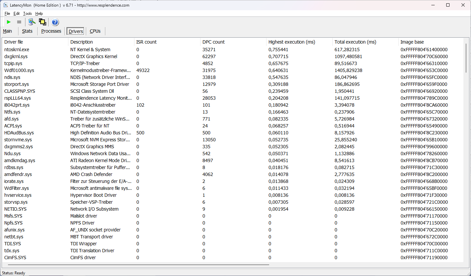The height and width of the screenshot is (276, 471).
Task: Select the CLASSPNP.SYS driver row
Action: coord(233,91)
